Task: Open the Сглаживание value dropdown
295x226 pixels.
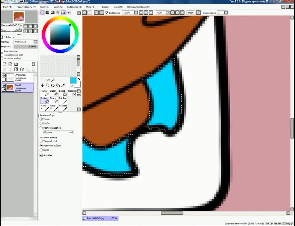Action: pyautogui.click(x=226, y=13)
